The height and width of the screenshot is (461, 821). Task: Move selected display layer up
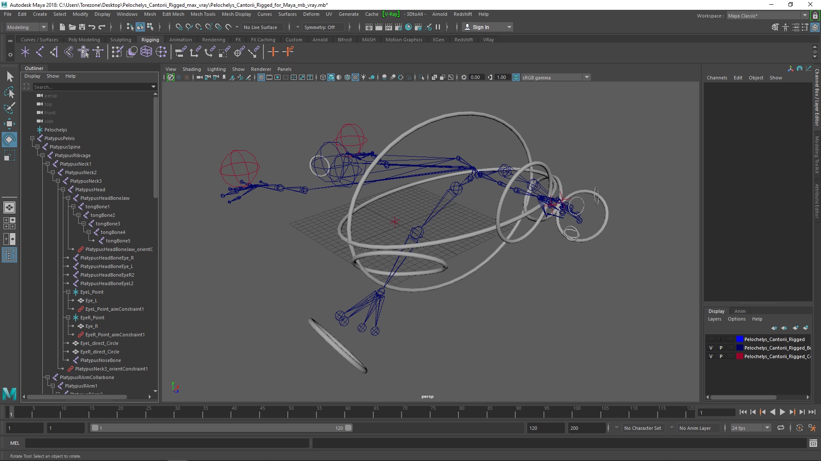774,328
